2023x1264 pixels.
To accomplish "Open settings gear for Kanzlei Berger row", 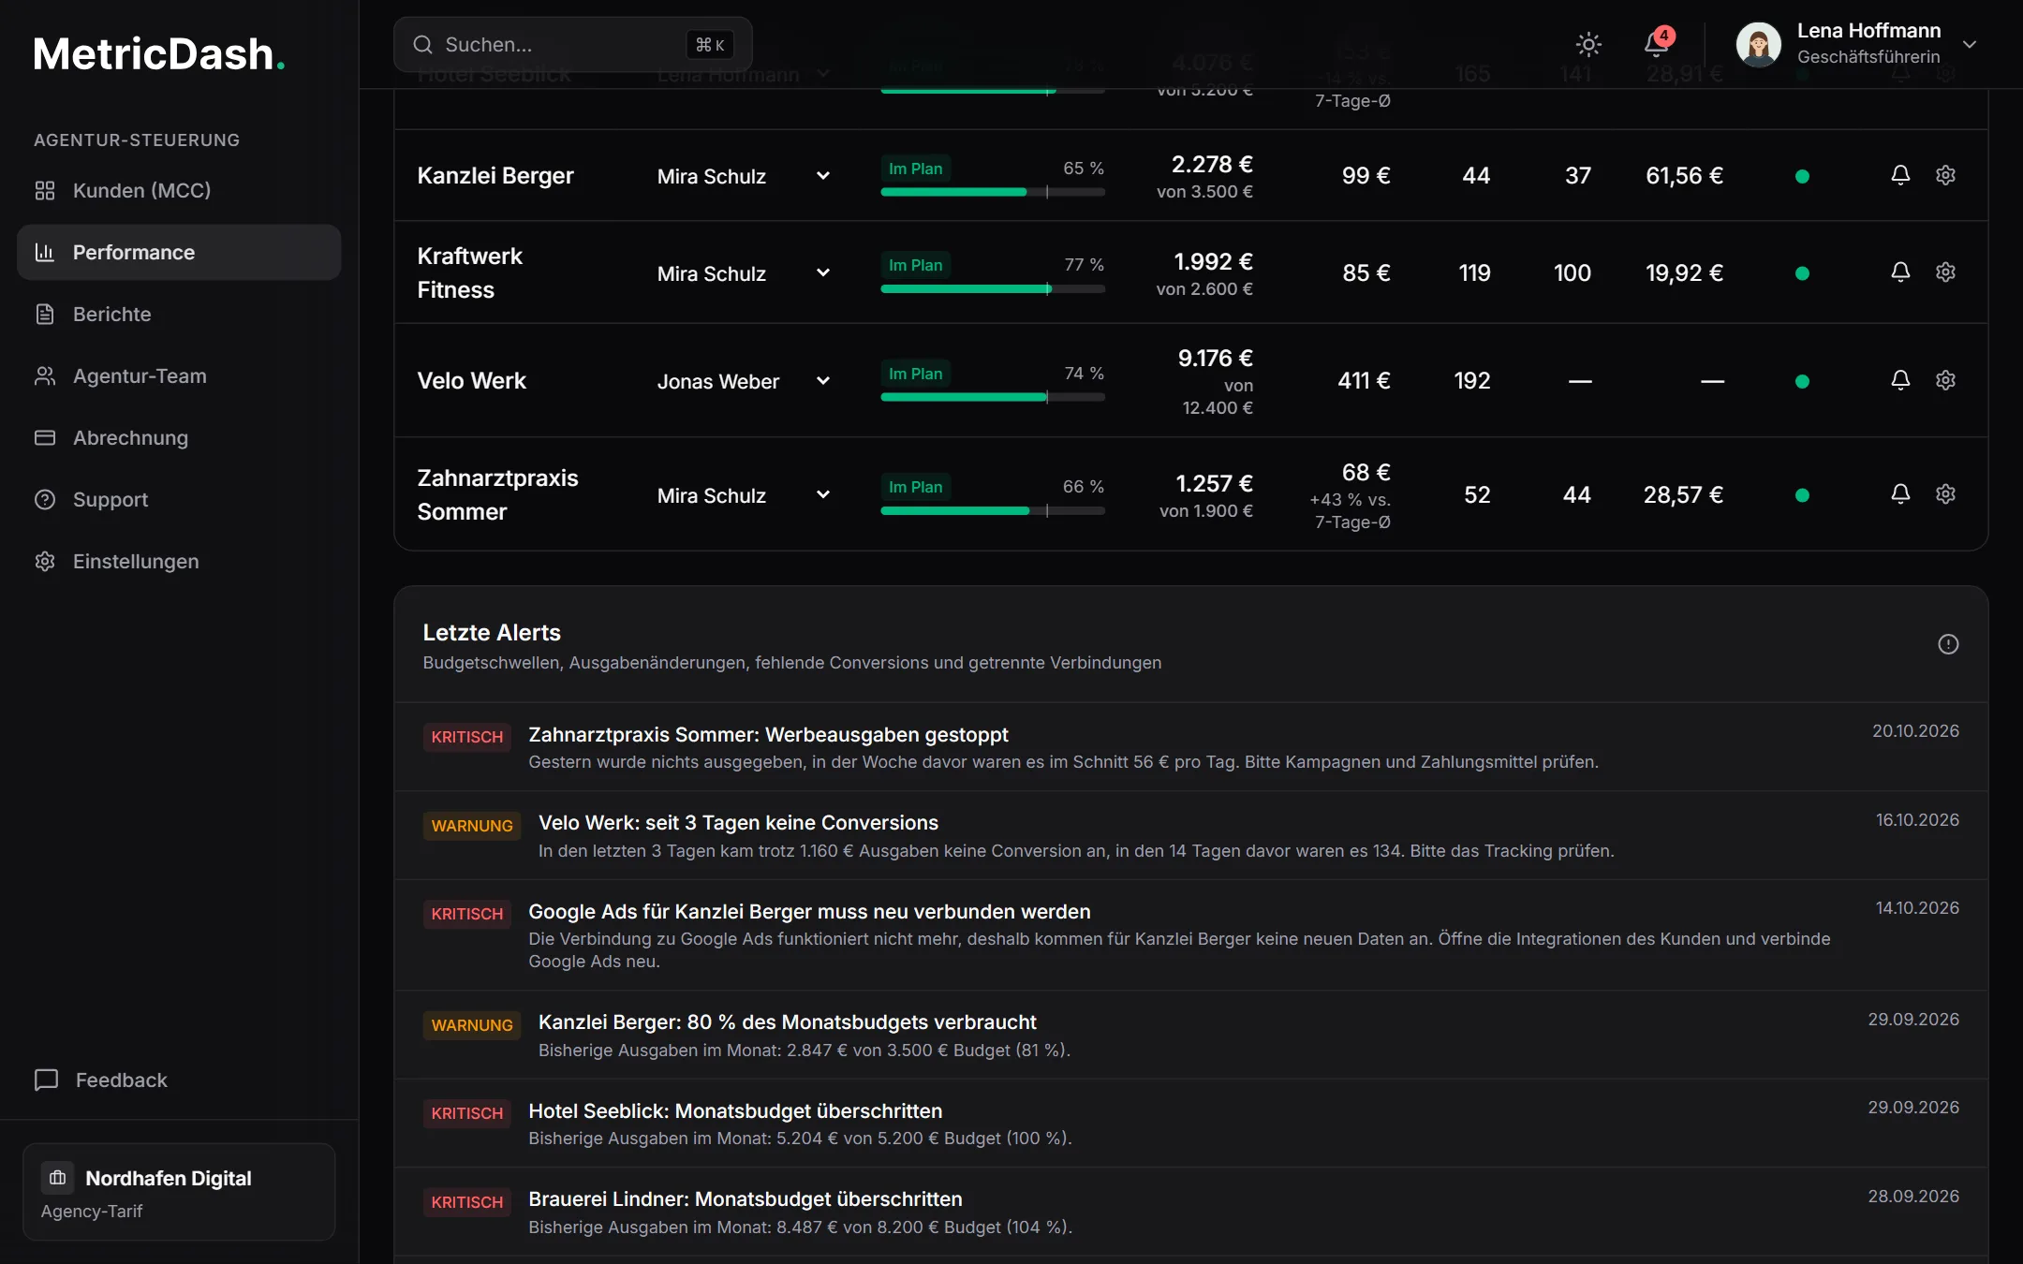I will 1945,175.
